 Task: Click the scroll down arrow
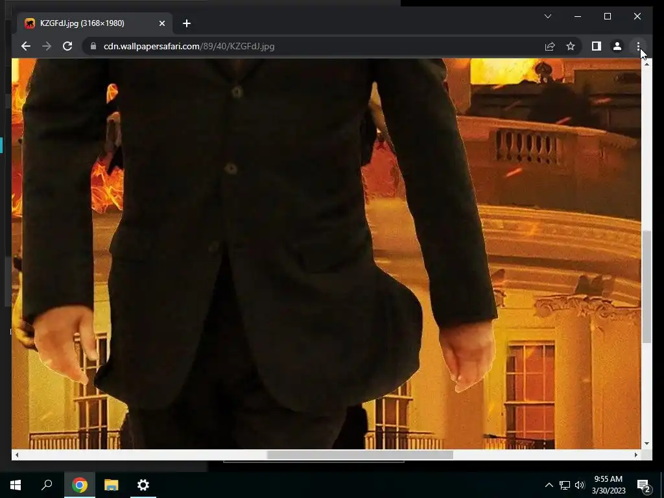tap(646, 444)
